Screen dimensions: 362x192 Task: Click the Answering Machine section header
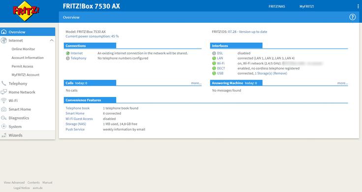tap(236, 83)
